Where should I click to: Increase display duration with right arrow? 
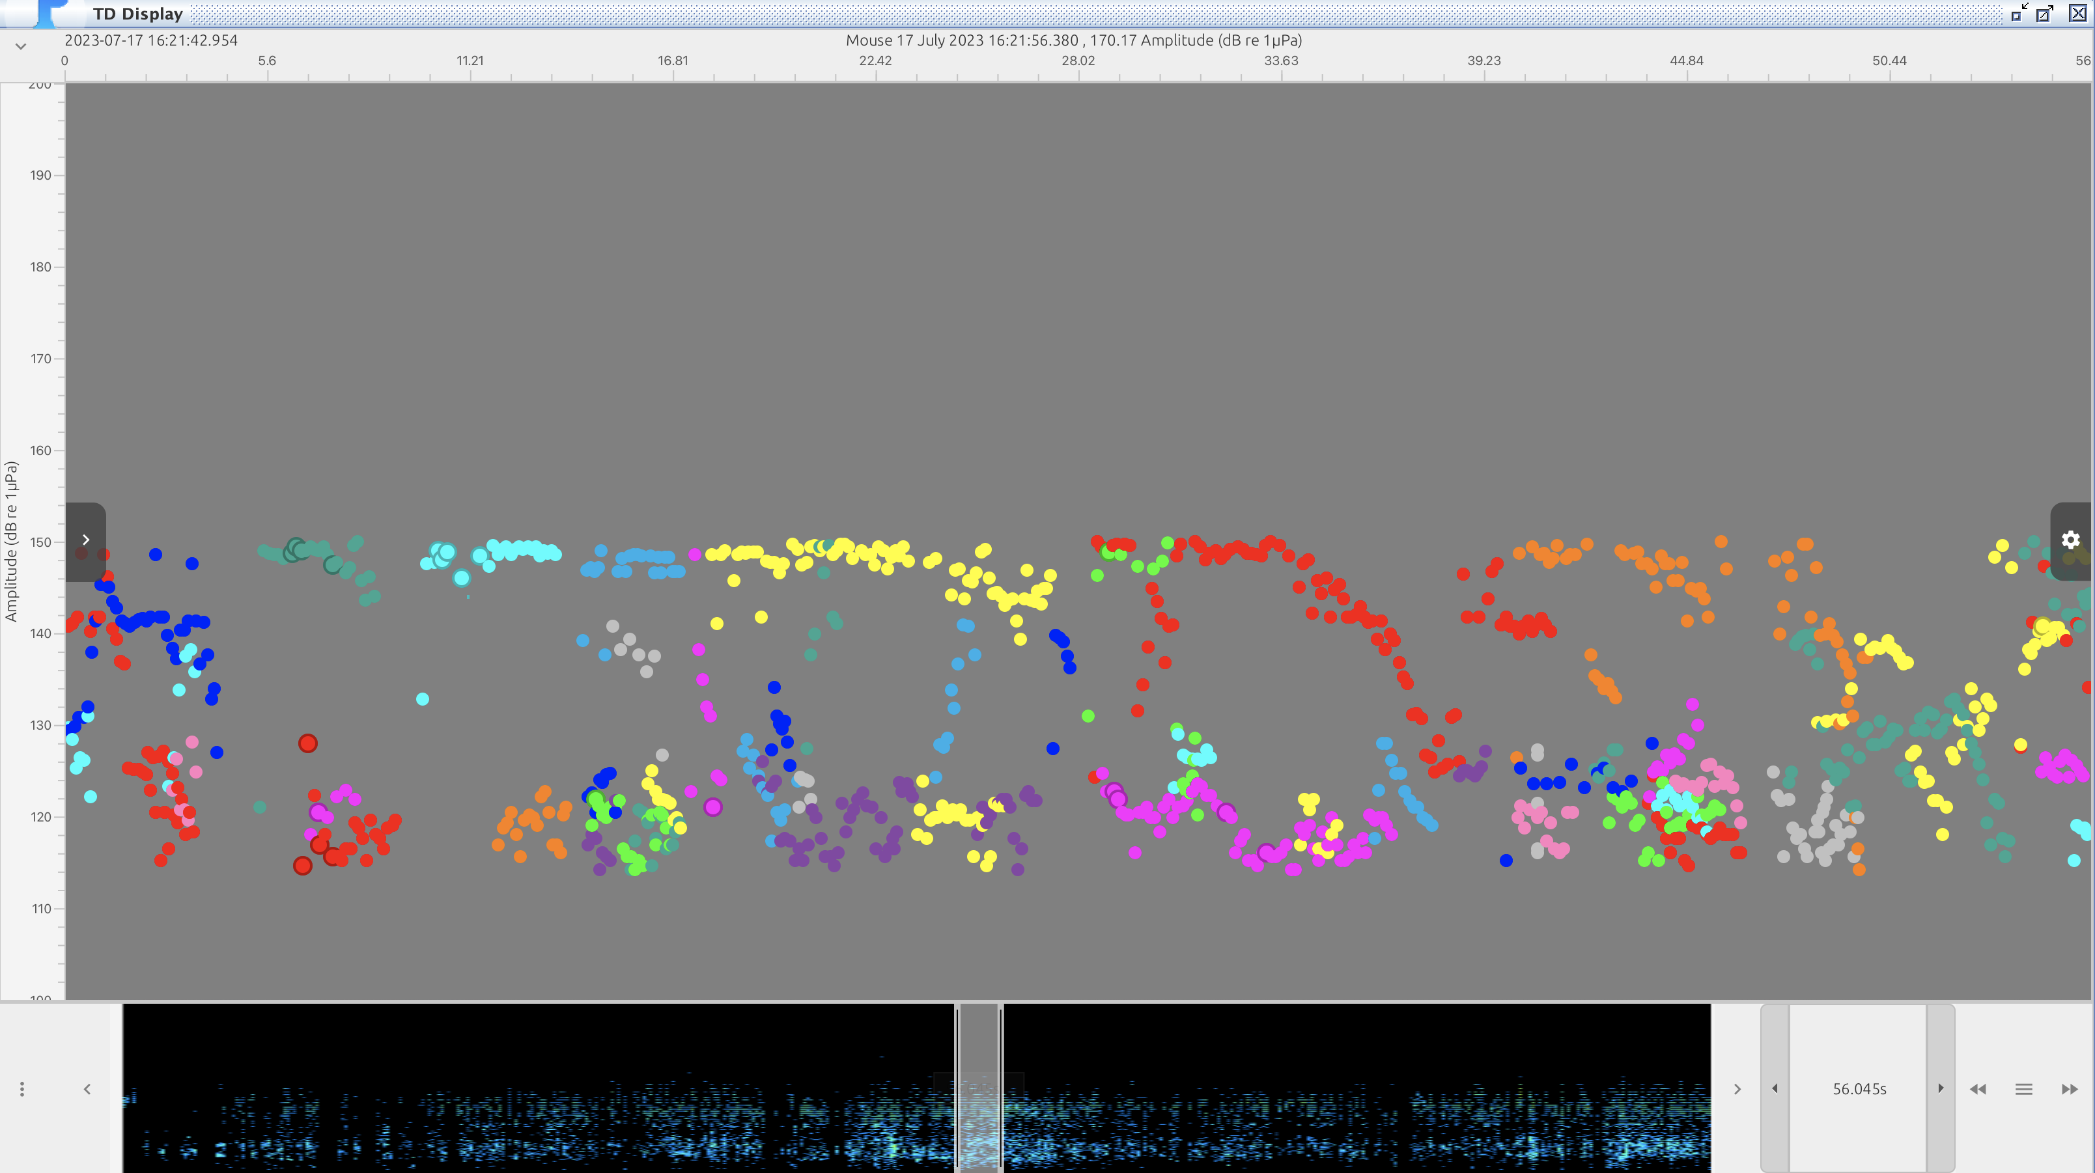click(x=1941, y=1088)
